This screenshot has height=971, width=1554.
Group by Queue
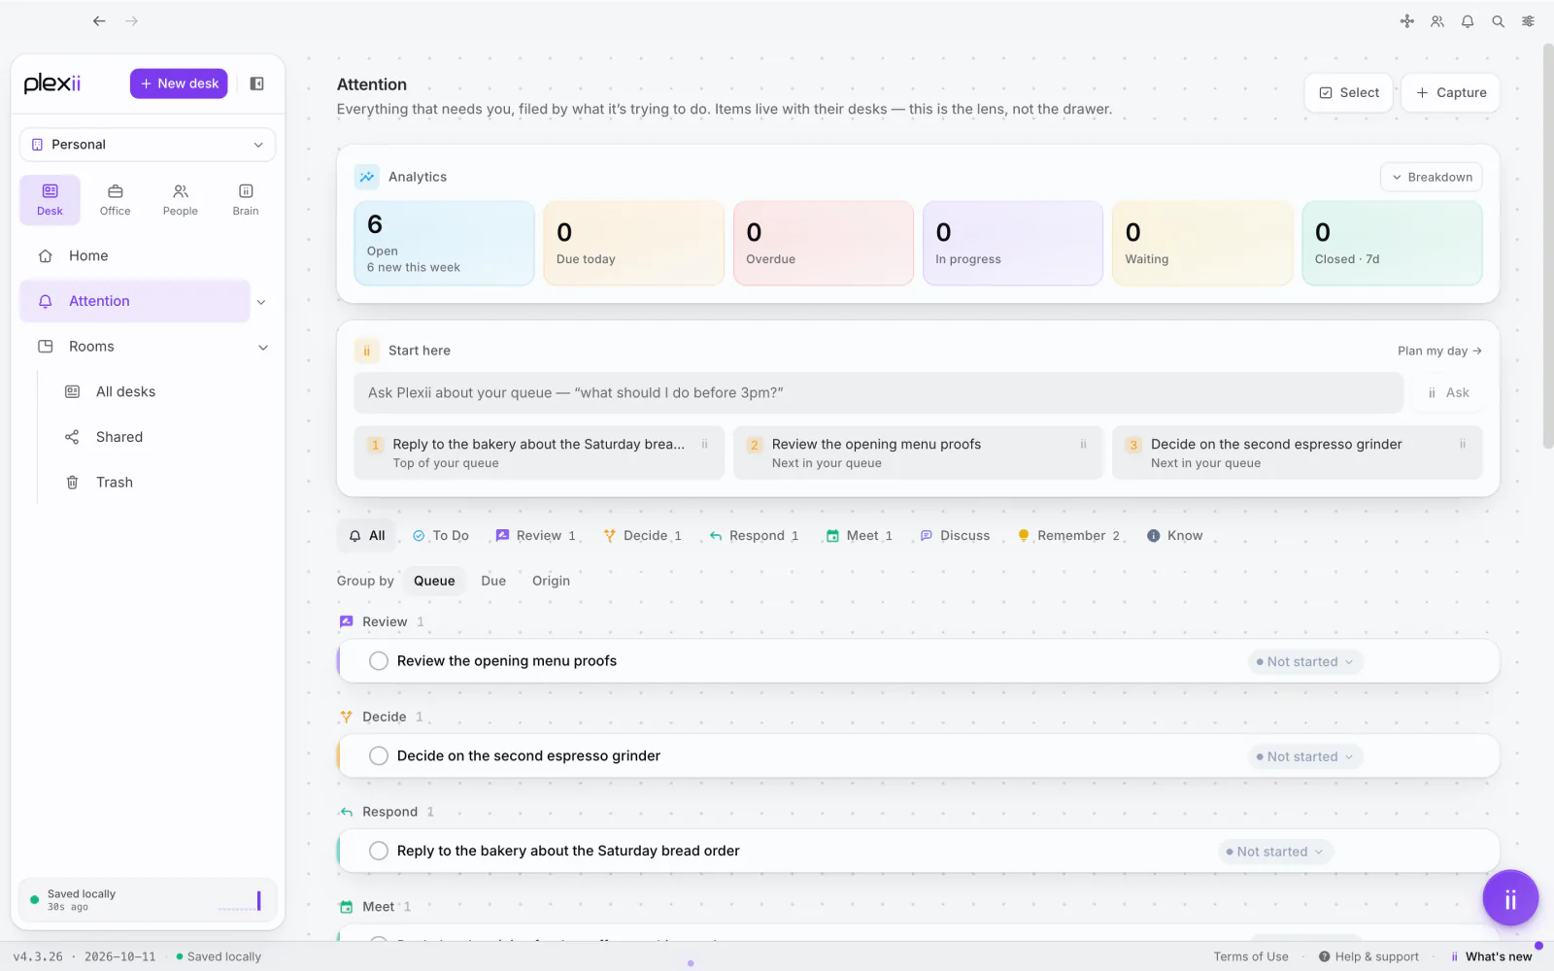(x=434, y=581)
